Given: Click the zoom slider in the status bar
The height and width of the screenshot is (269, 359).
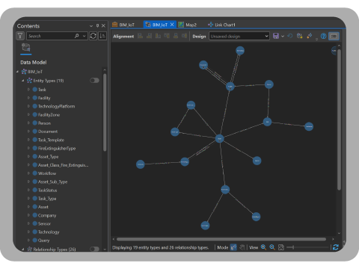Looking at the screenshot, I should click(307, 247).
